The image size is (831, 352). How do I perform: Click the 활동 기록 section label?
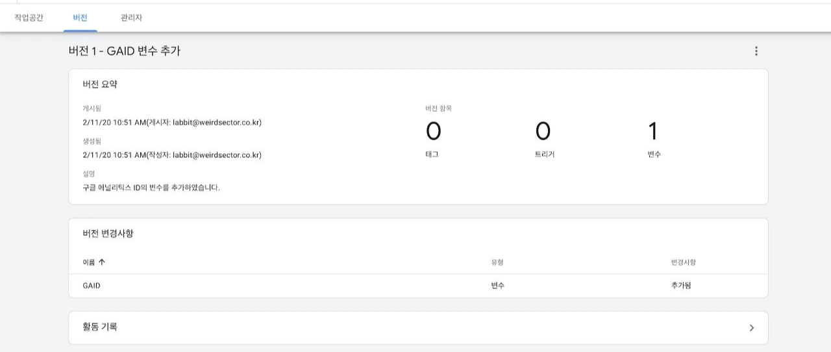(100, 327)
